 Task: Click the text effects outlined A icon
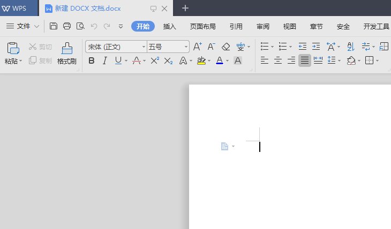(x=183, y=60)
